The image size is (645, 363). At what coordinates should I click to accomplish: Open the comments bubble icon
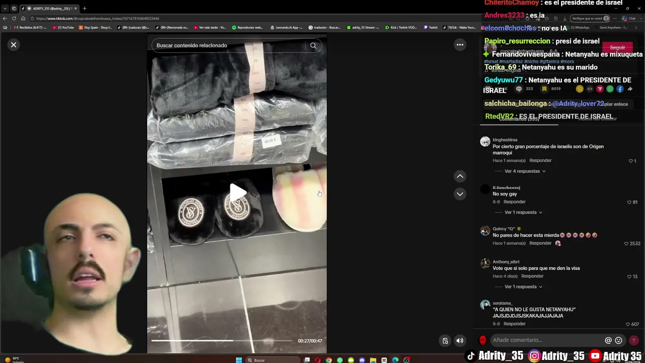coord(519,89)
